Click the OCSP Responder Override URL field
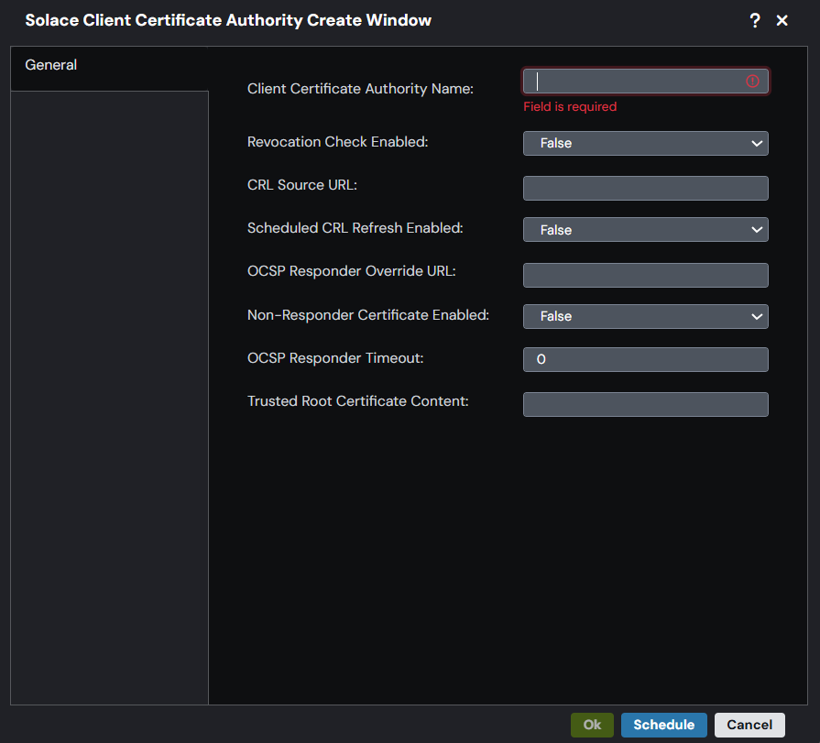The width and height of the screenshot is (820, 743). coord(645,275)
